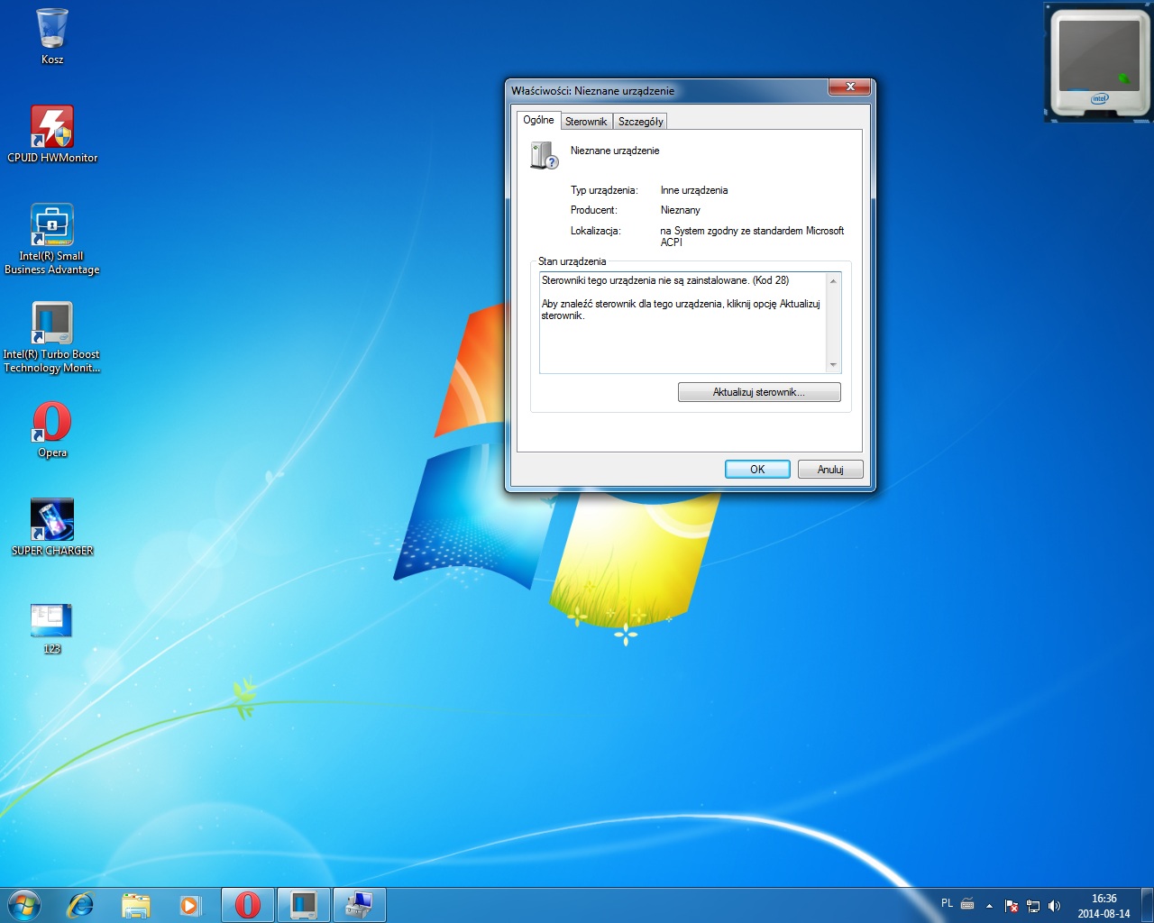Open the volume speaker tray icon
Screen dimensions: 1154x923
(x=1055, y=906)
